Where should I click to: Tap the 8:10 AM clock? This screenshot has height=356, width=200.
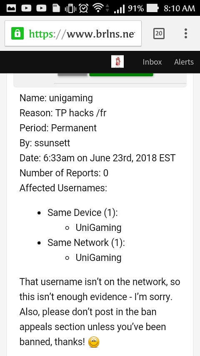(x=179, y=8)
